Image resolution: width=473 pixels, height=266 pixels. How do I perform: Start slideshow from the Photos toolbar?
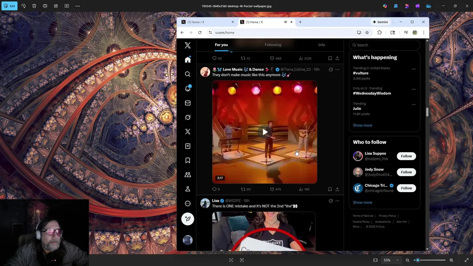pos(67,6)
